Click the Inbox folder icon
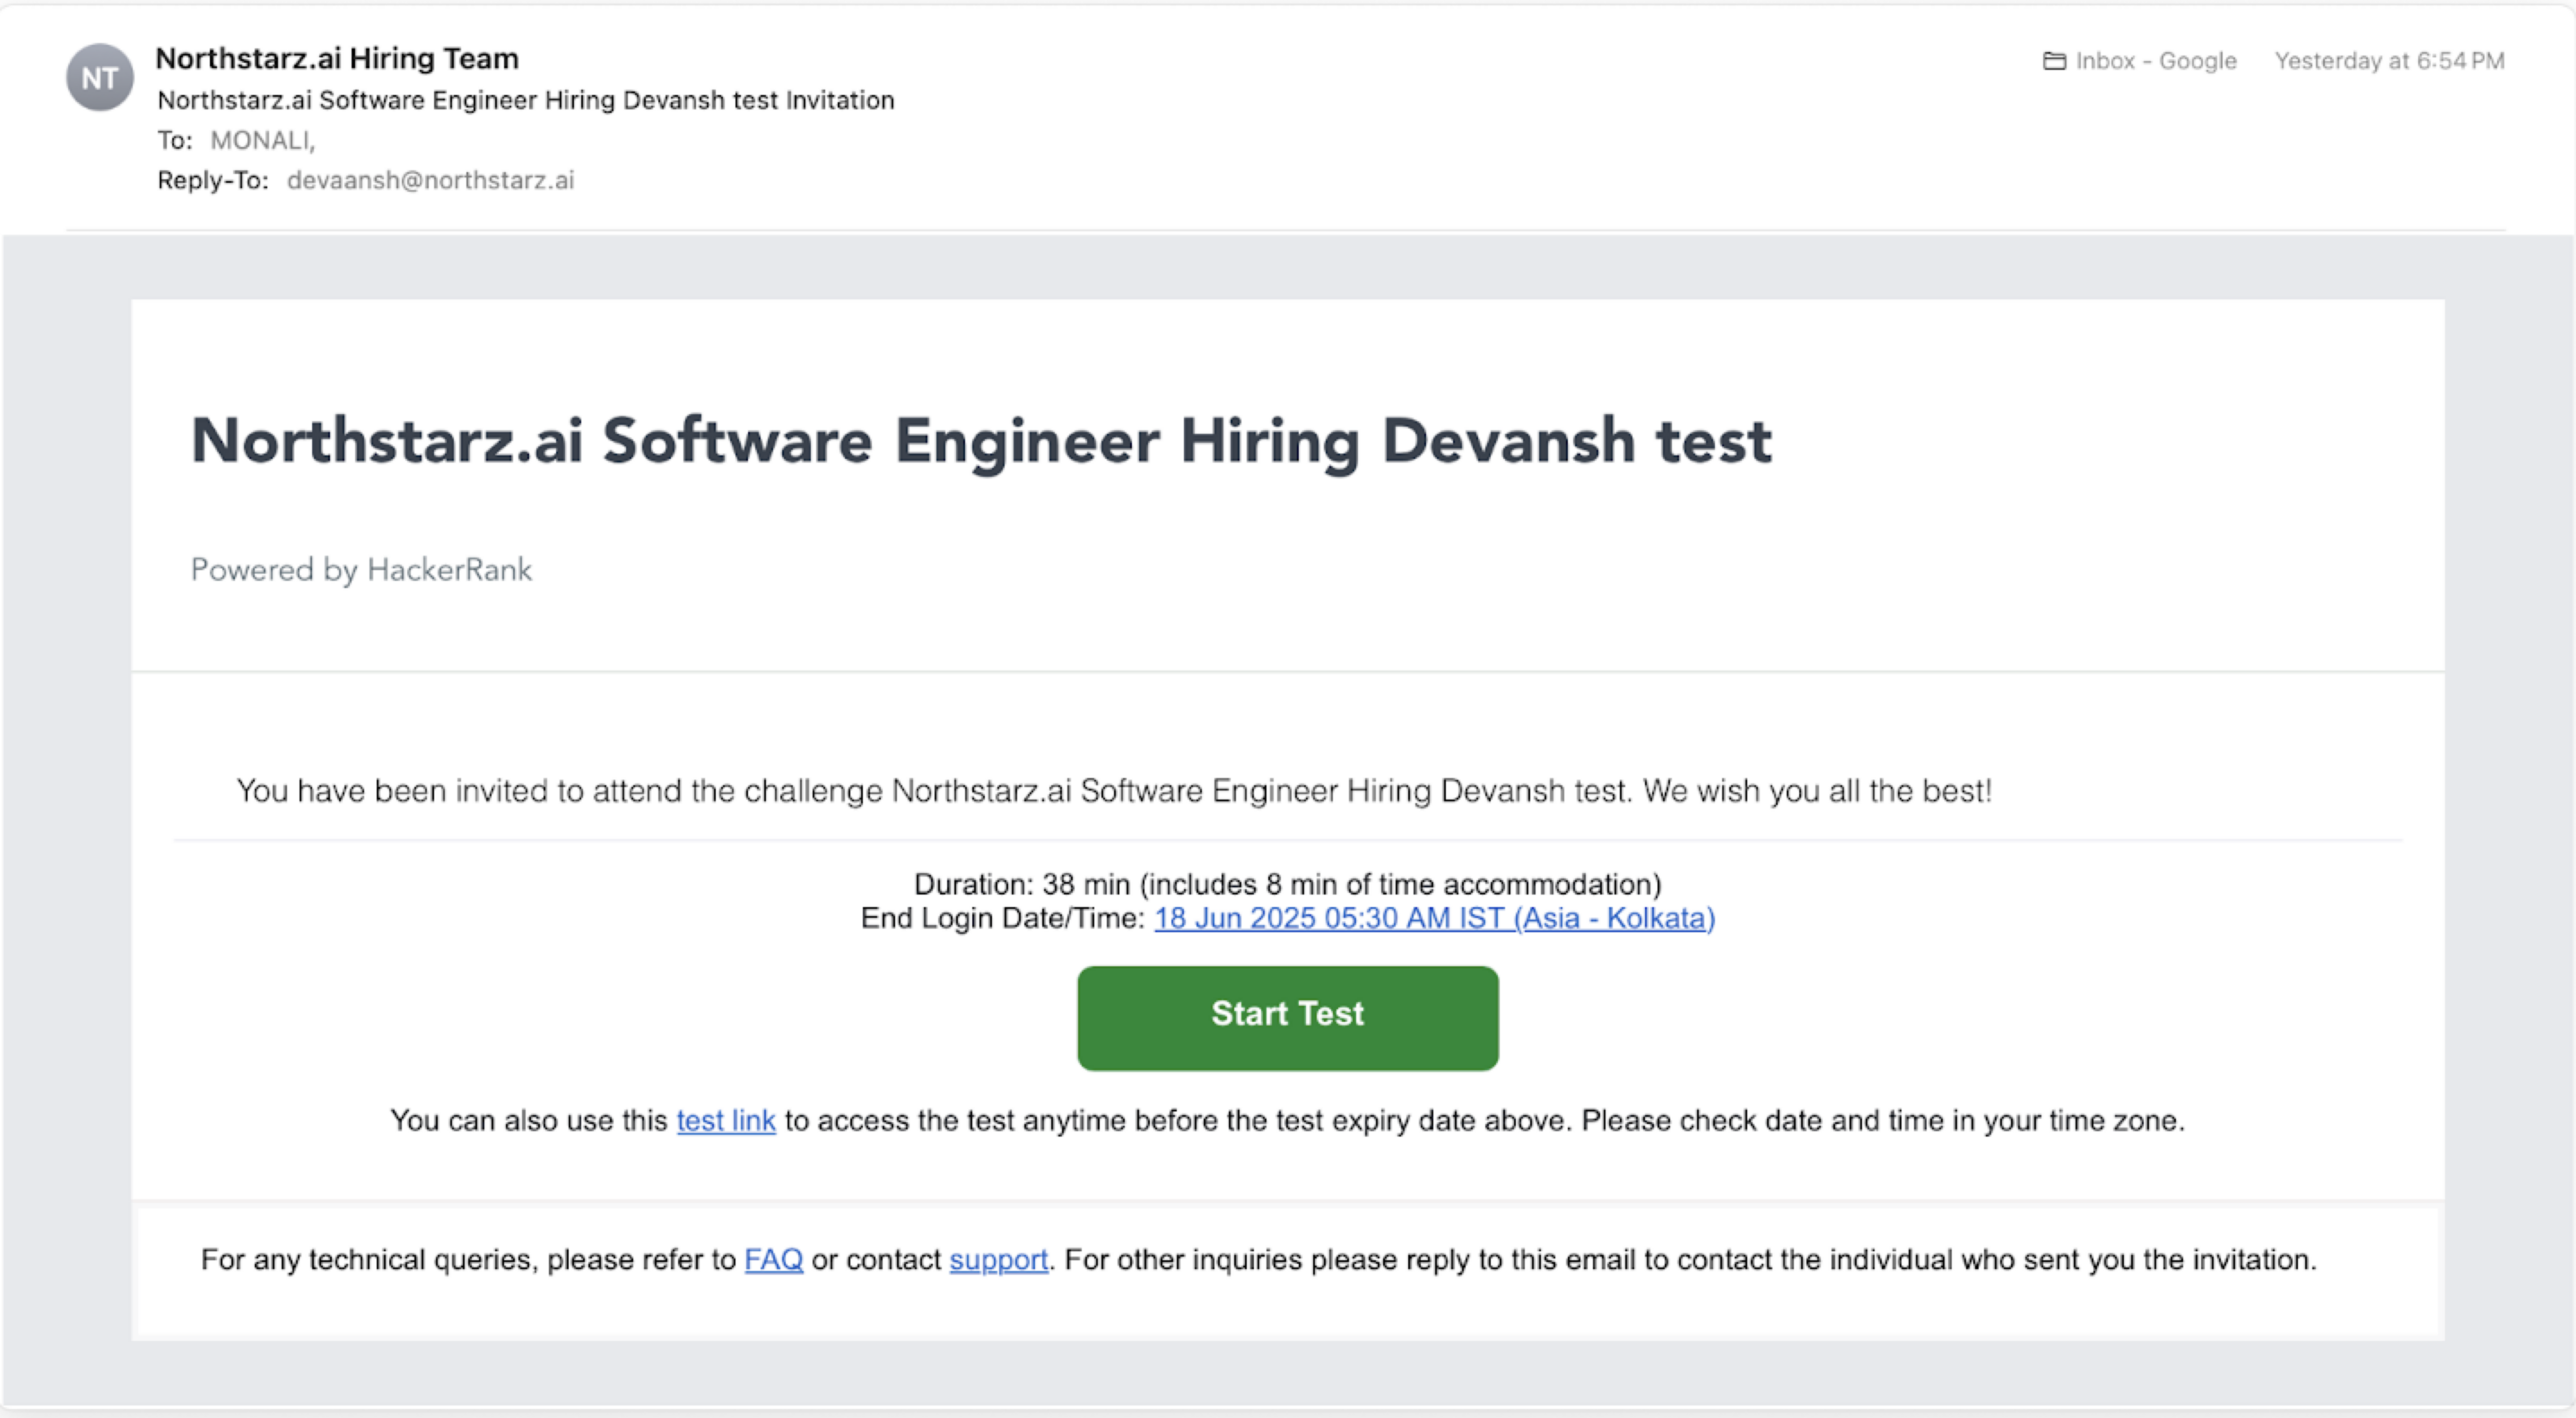2576x1418 pixels. (x=2054, y=61)
